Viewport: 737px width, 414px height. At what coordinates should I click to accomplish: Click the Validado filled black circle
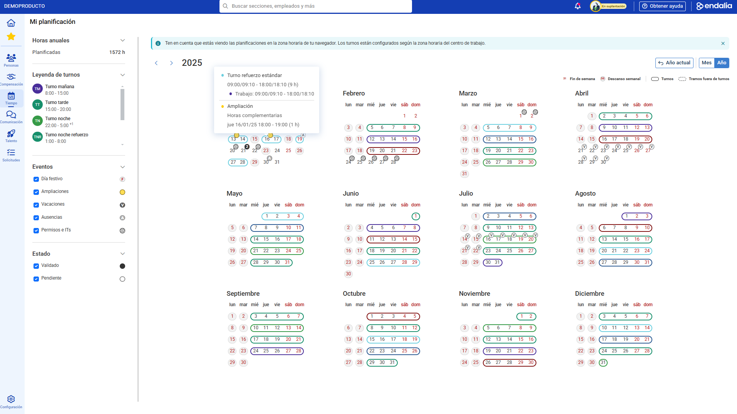[122, 266]
